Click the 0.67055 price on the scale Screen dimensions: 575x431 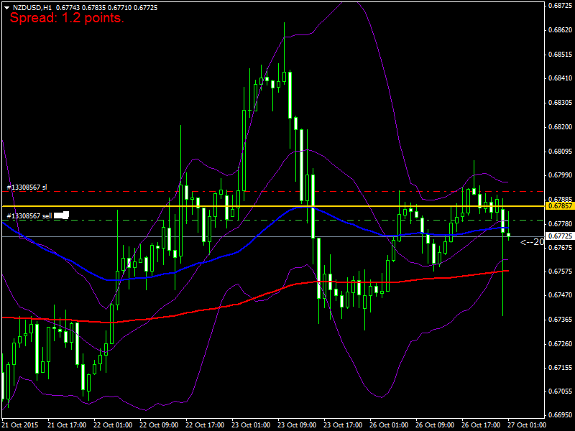coord(559,391)
